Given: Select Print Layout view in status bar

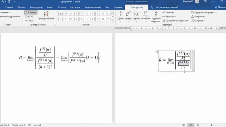Looking at the screenshot, I should [191, 125].
